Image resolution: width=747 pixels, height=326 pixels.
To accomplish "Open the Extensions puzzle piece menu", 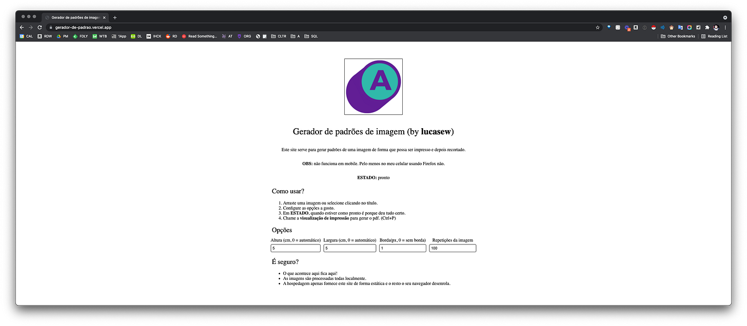I will [x=707, y=27].
